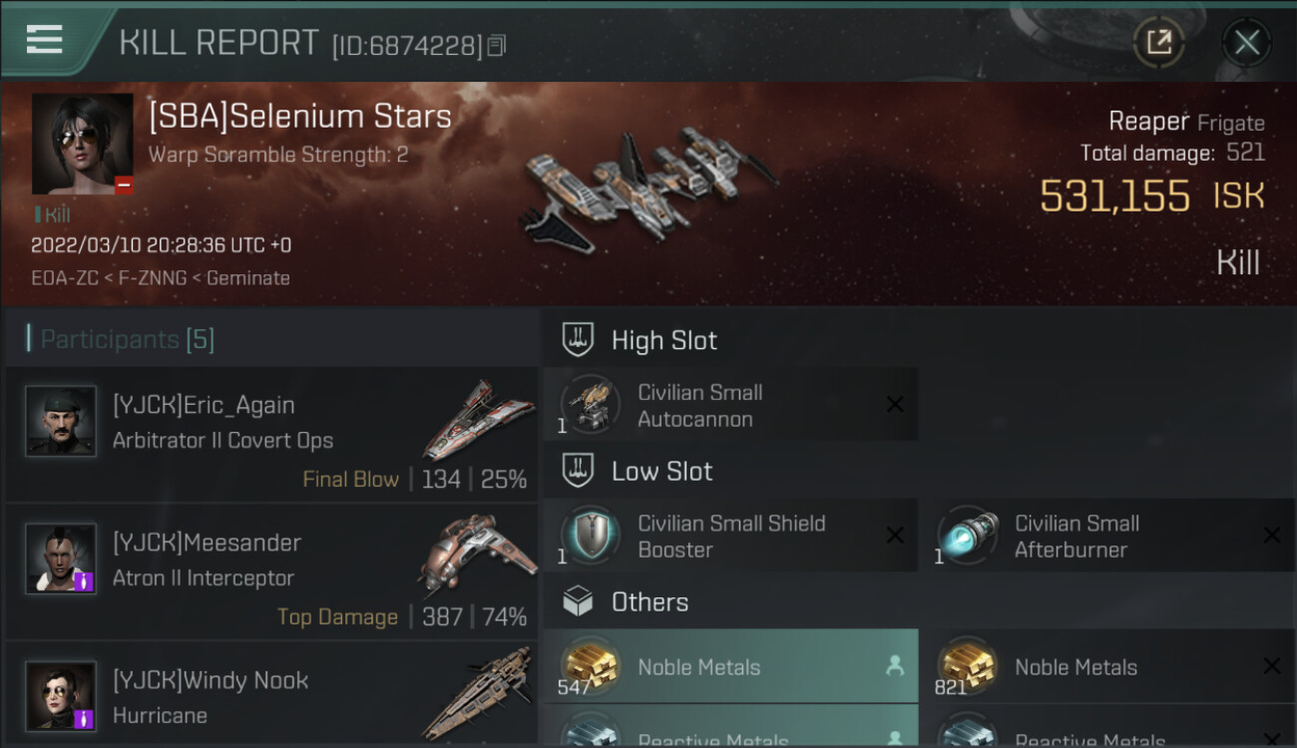Close the kill report window
Screen dimensions: 1297x748
[x=1246, y=42]
